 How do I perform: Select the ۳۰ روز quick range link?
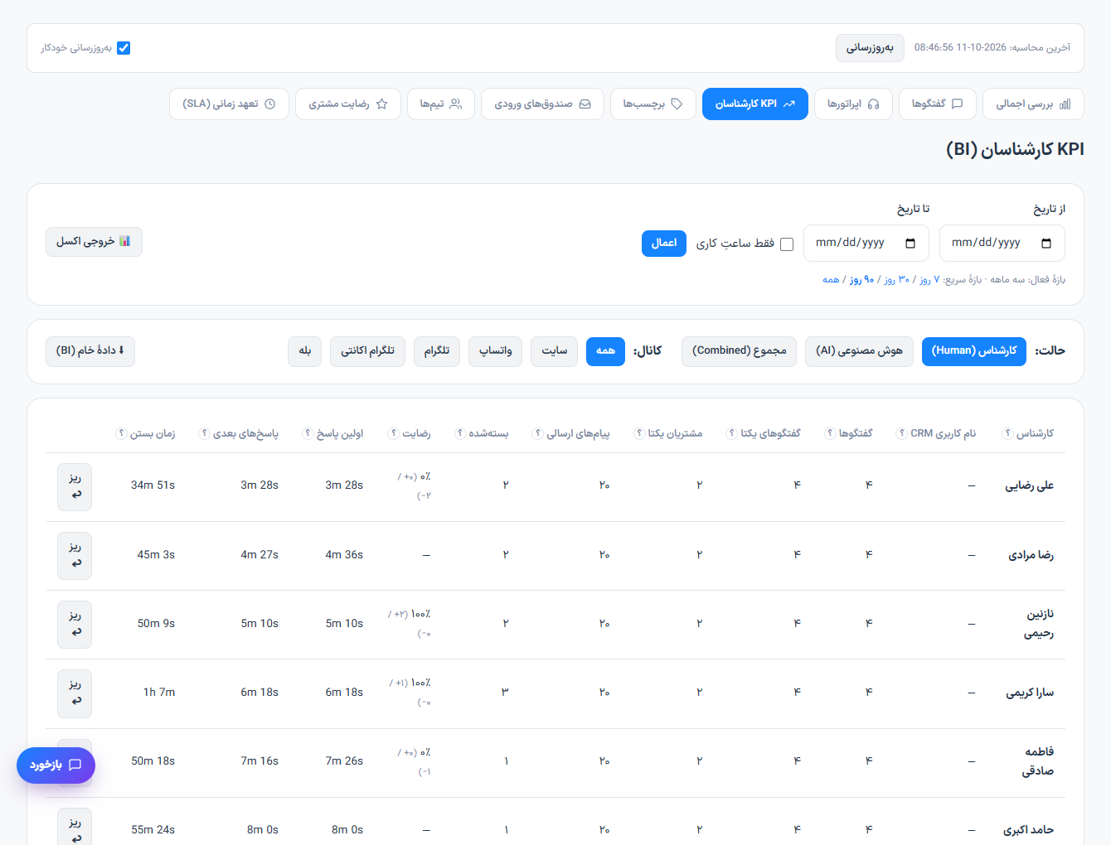[x=897, y=280]
